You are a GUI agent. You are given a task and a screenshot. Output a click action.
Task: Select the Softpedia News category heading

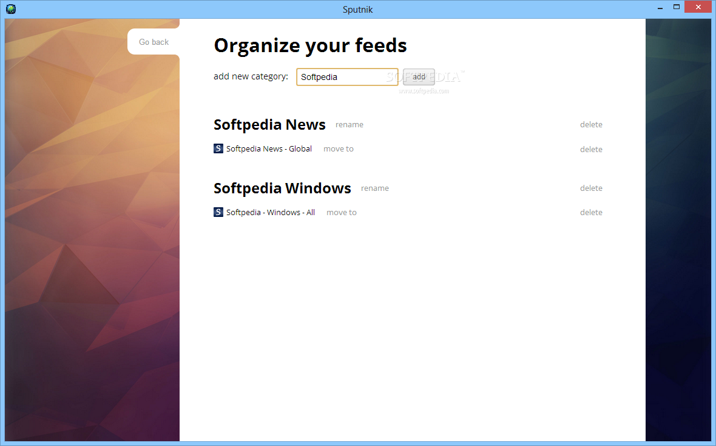269,125
